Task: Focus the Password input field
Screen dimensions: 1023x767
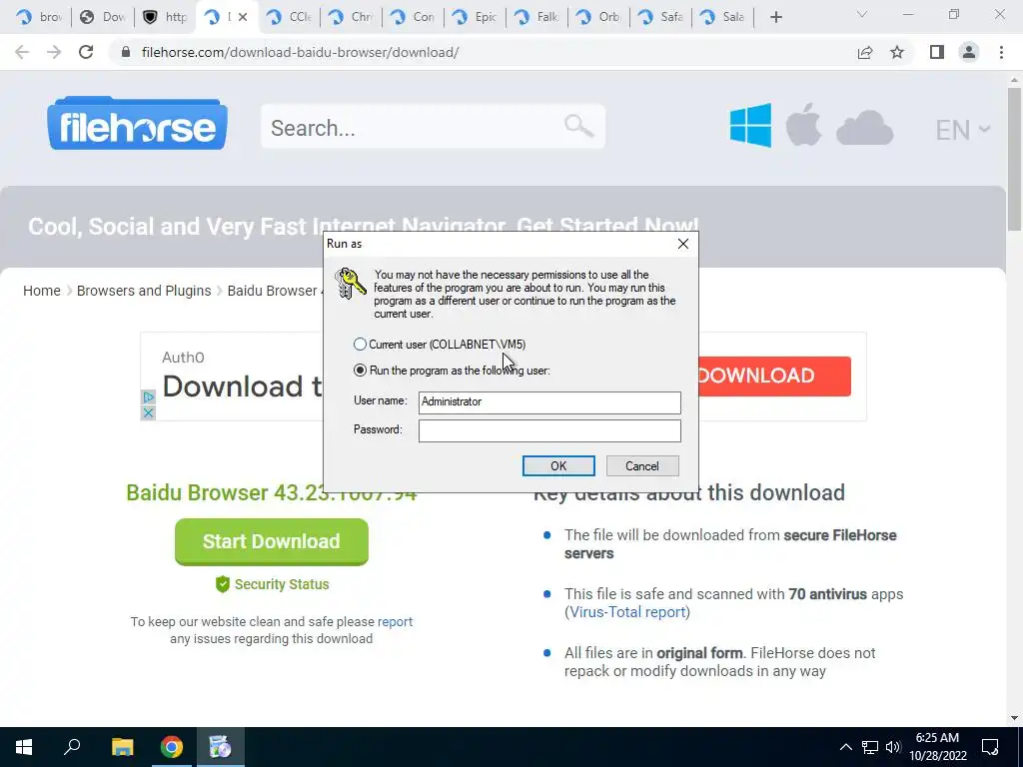Action: pos(549,430)
